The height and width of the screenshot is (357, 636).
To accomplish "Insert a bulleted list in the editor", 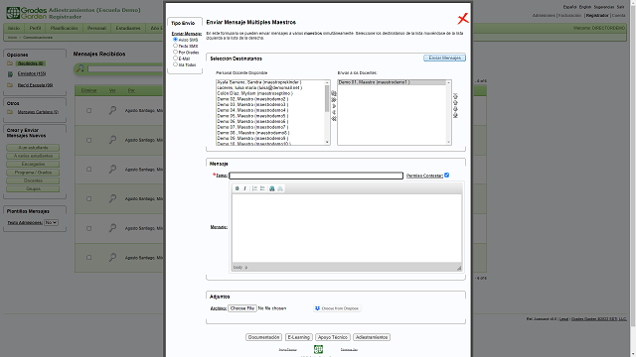I will (x=262, y=188).
